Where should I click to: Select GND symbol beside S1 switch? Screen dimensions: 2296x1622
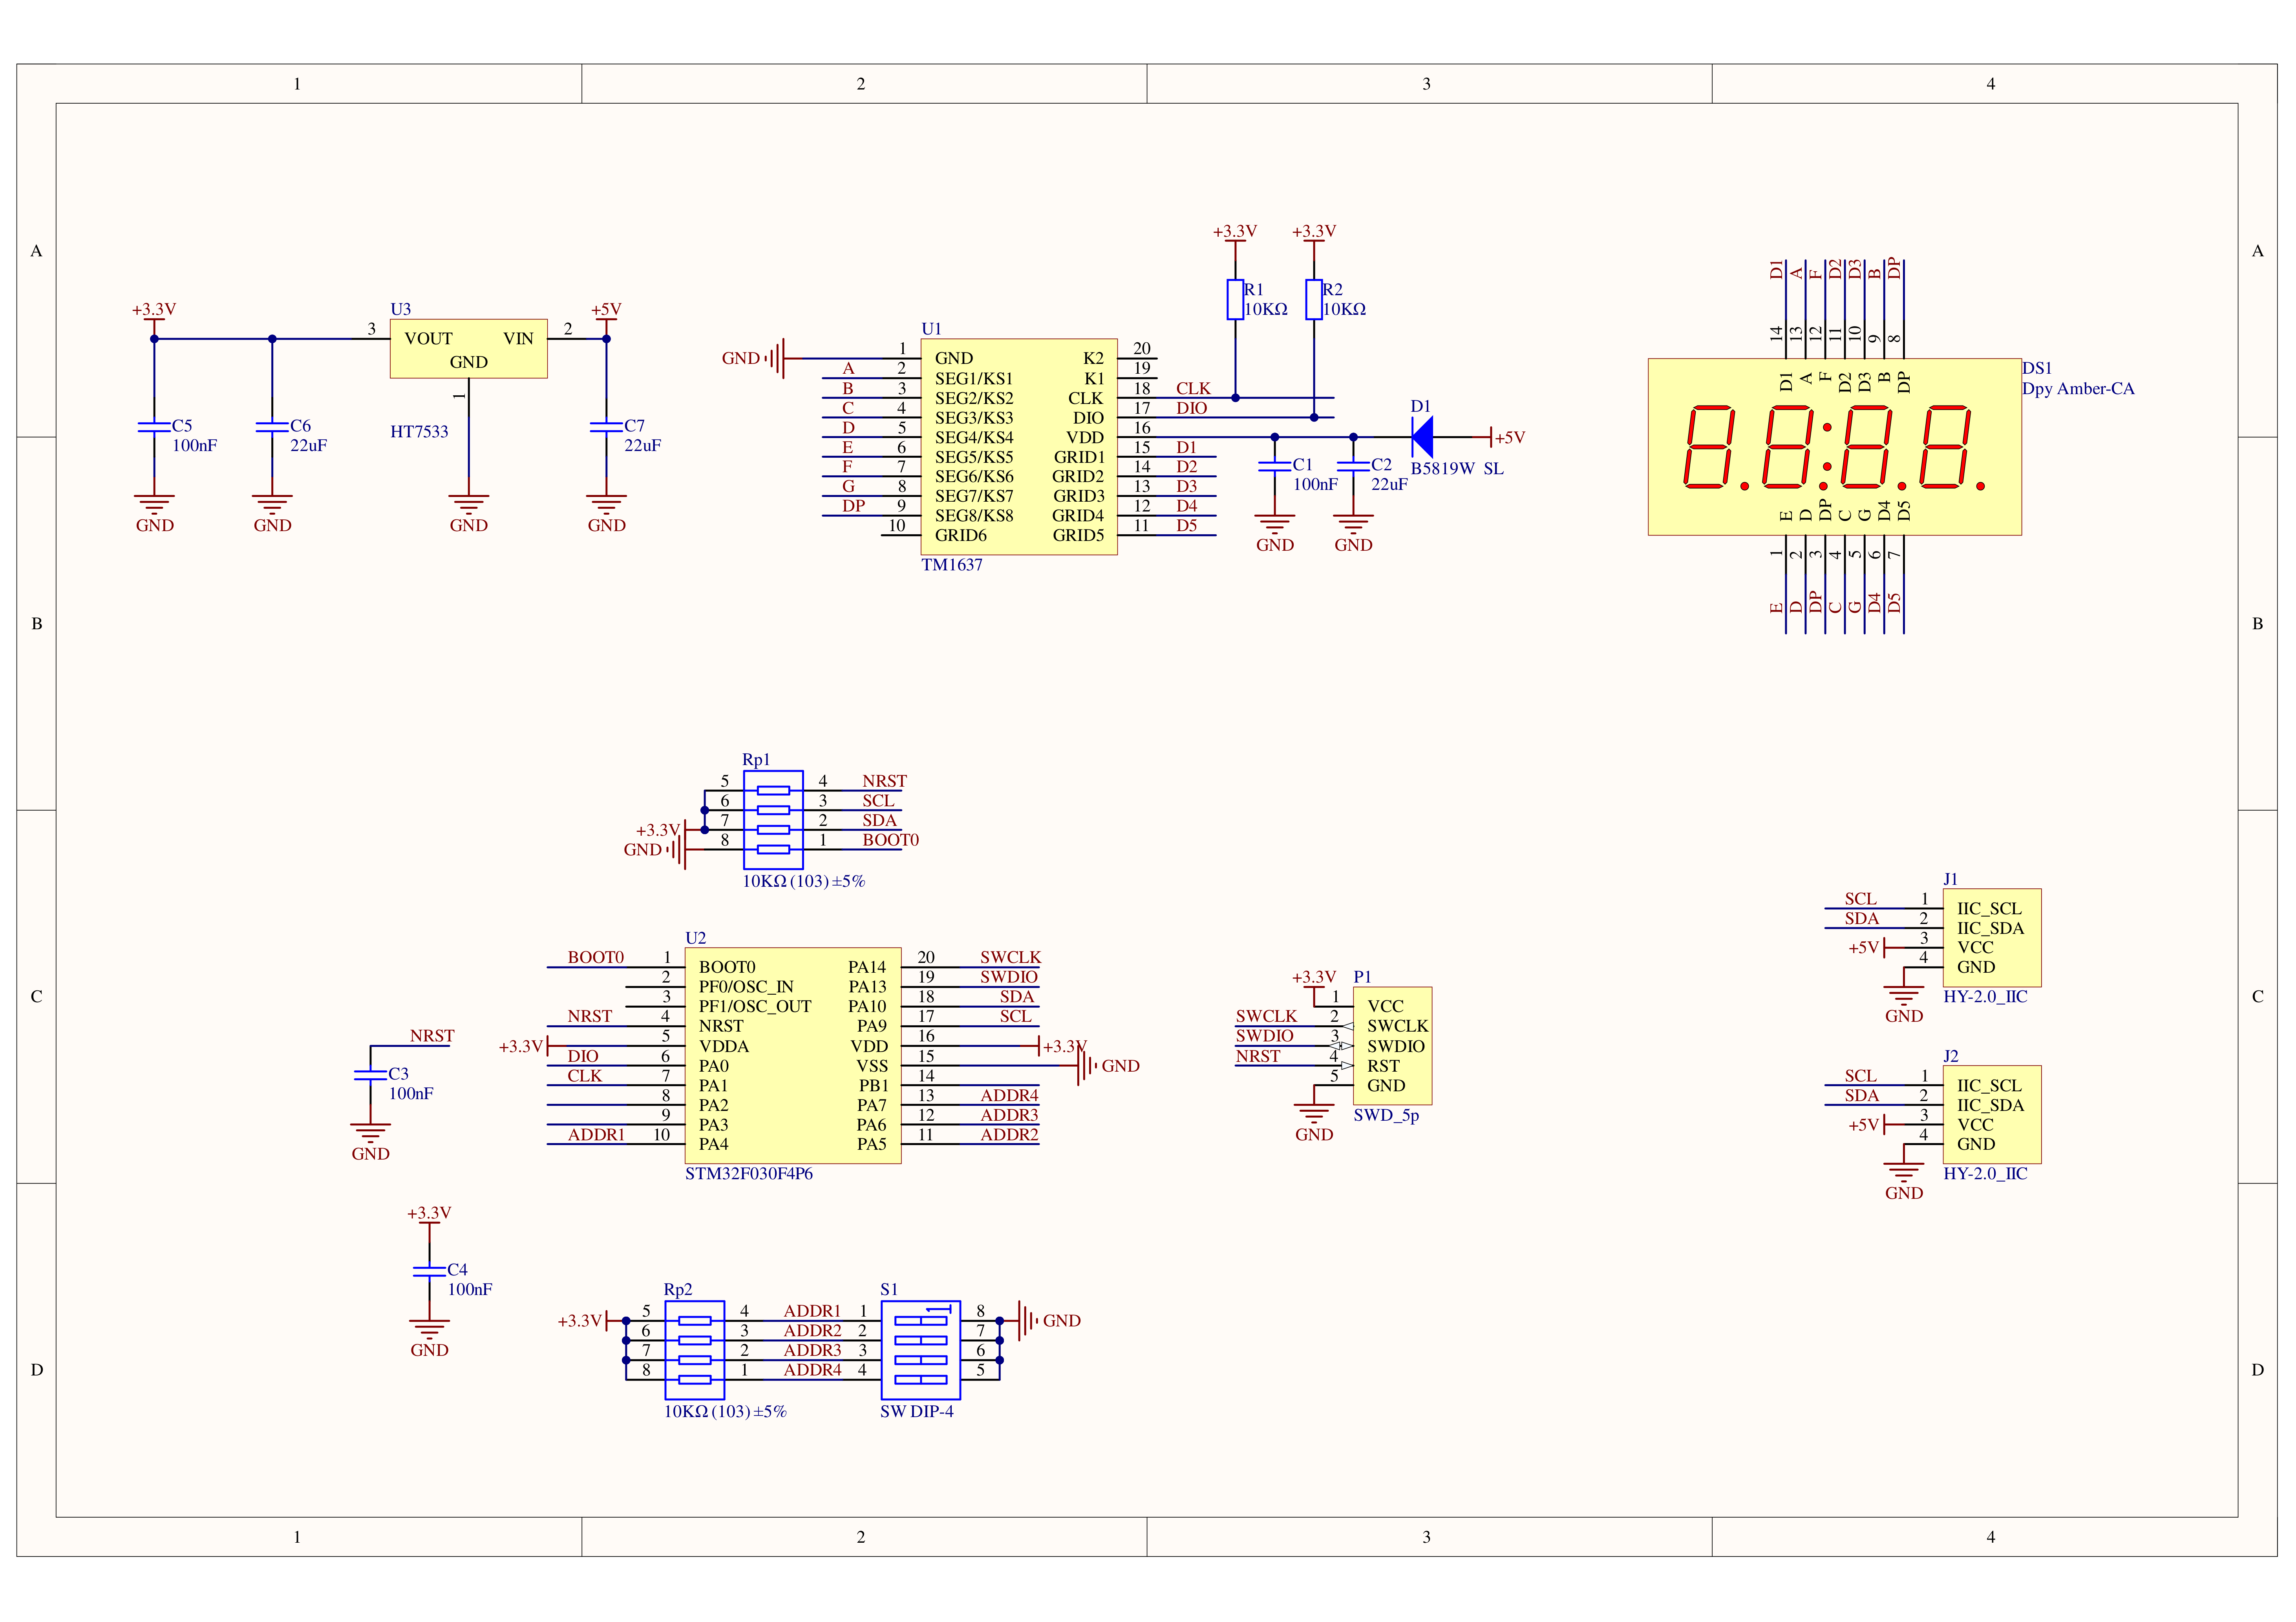[1049, 1320]
